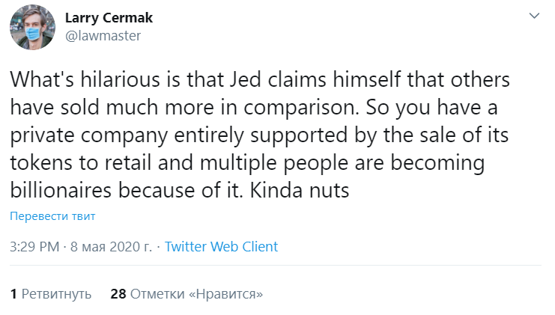Screen dimensions: 555x315
Task: Open Larry Cermak's profile avatar
Action: click(30, 26)
